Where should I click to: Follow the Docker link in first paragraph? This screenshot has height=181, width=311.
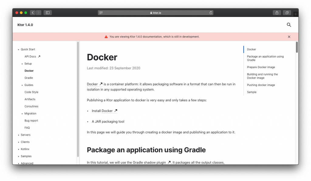[95, 84]
